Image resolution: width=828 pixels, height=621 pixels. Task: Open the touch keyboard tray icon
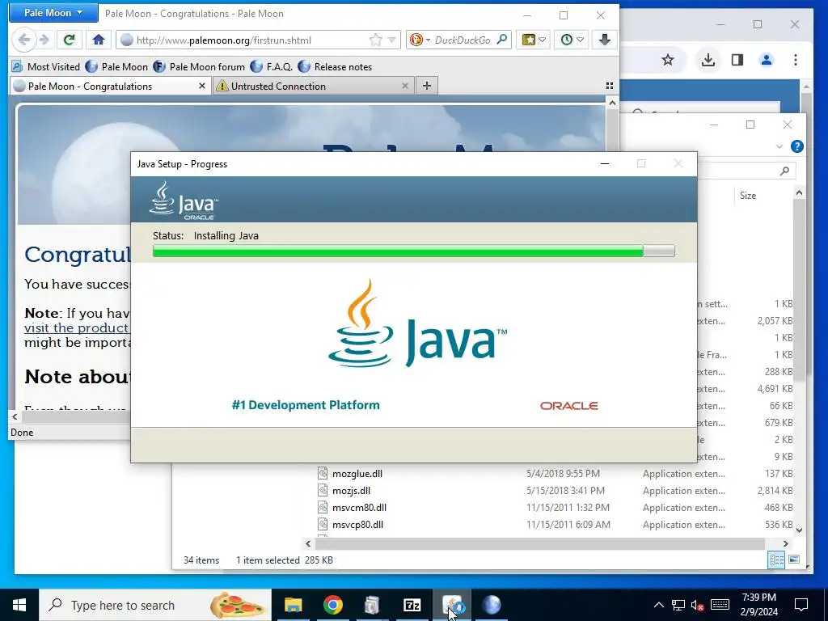pyautogui.click(x=719, y=605)
